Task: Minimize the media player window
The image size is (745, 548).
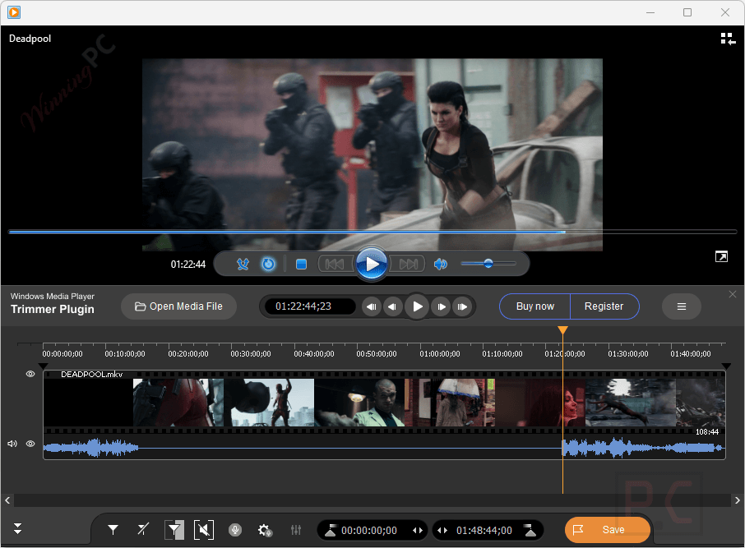Action: (650, 12)
